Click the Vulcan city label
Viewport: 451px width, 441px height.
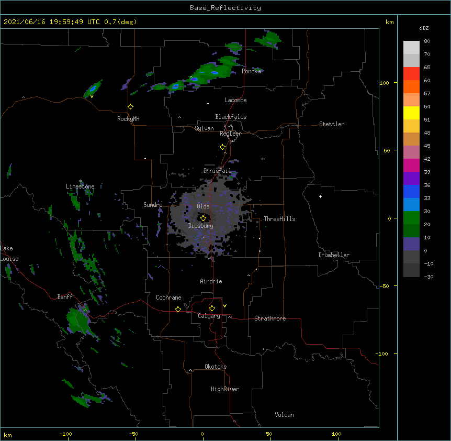284,415
